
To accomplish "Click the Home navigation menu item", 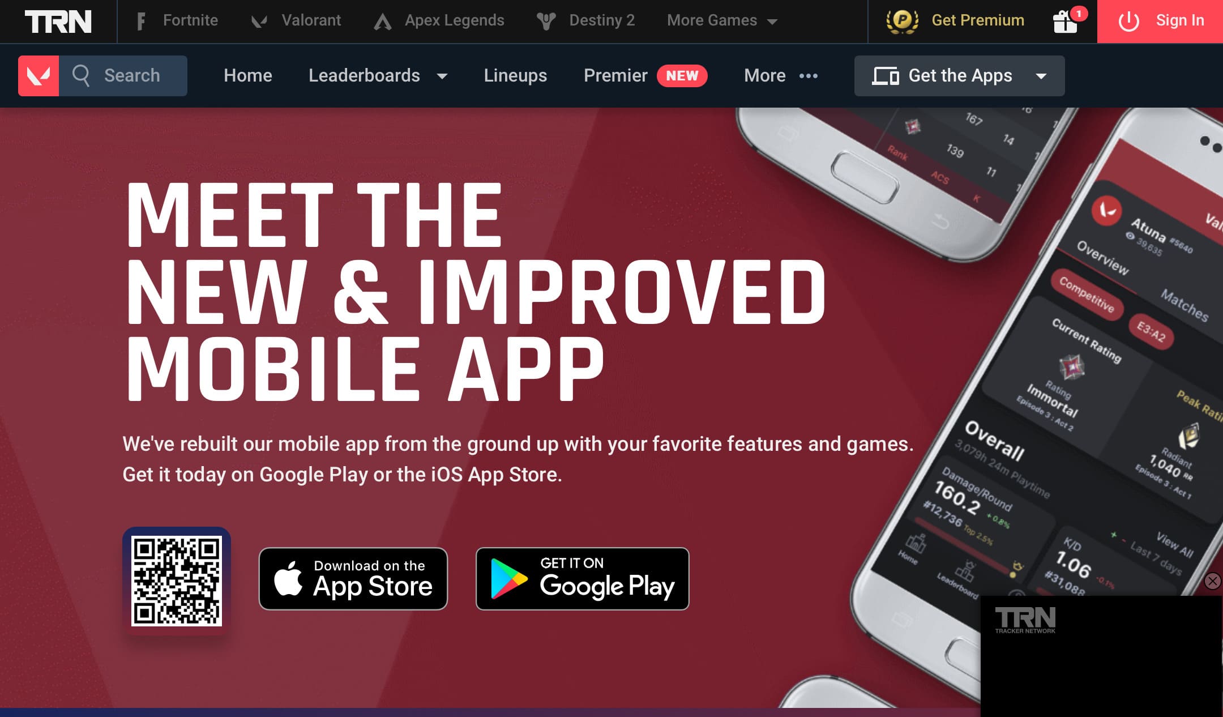I will tap(247, 75).
